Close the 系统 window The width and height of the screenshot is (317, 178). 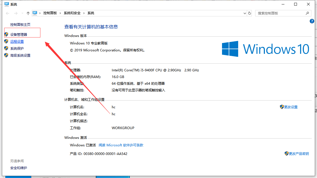point(308,4)
